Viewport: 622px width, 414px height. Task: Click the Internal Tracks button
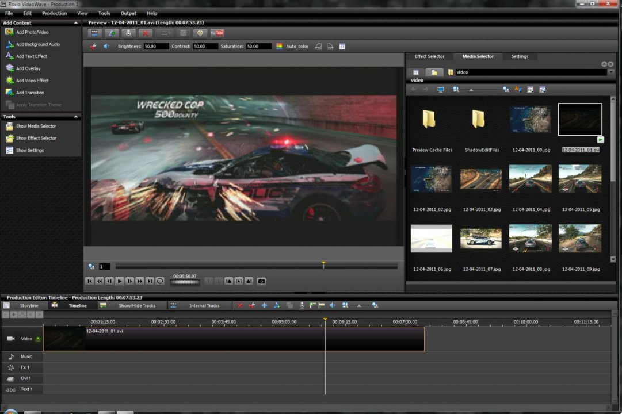[x=204, y=306]
